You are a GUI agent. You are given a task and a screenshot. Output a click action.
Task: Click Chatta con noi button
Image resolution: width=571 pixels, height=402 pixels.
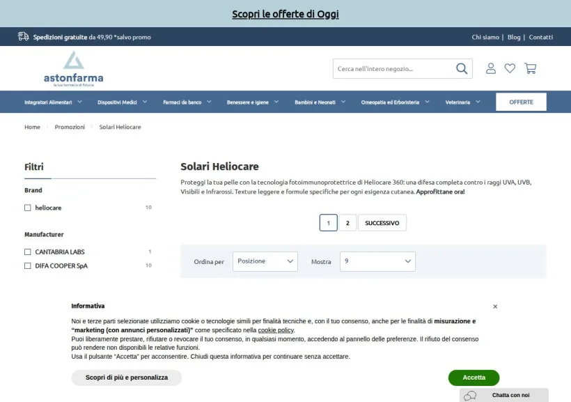pyautogui.click(x=504, y=395)
